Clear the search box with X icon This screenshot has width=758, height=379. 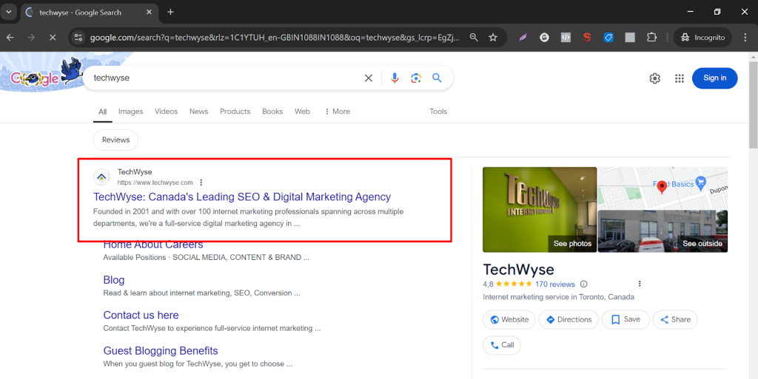click(368, 78)
